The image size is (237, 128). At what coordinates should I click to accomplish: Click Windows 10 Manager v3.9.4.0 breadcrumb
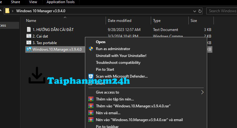(41, 11)
